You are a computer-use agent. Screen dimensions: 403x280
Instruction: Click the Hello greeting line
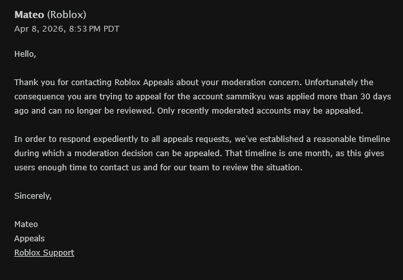(x=25, y=54)
